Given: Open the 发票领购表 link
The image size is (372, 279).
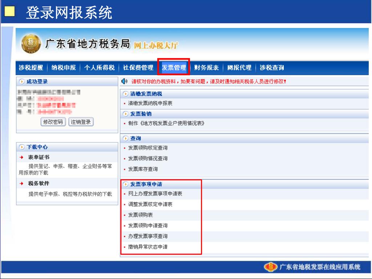Looking at the screenshot, I should 141,215.
